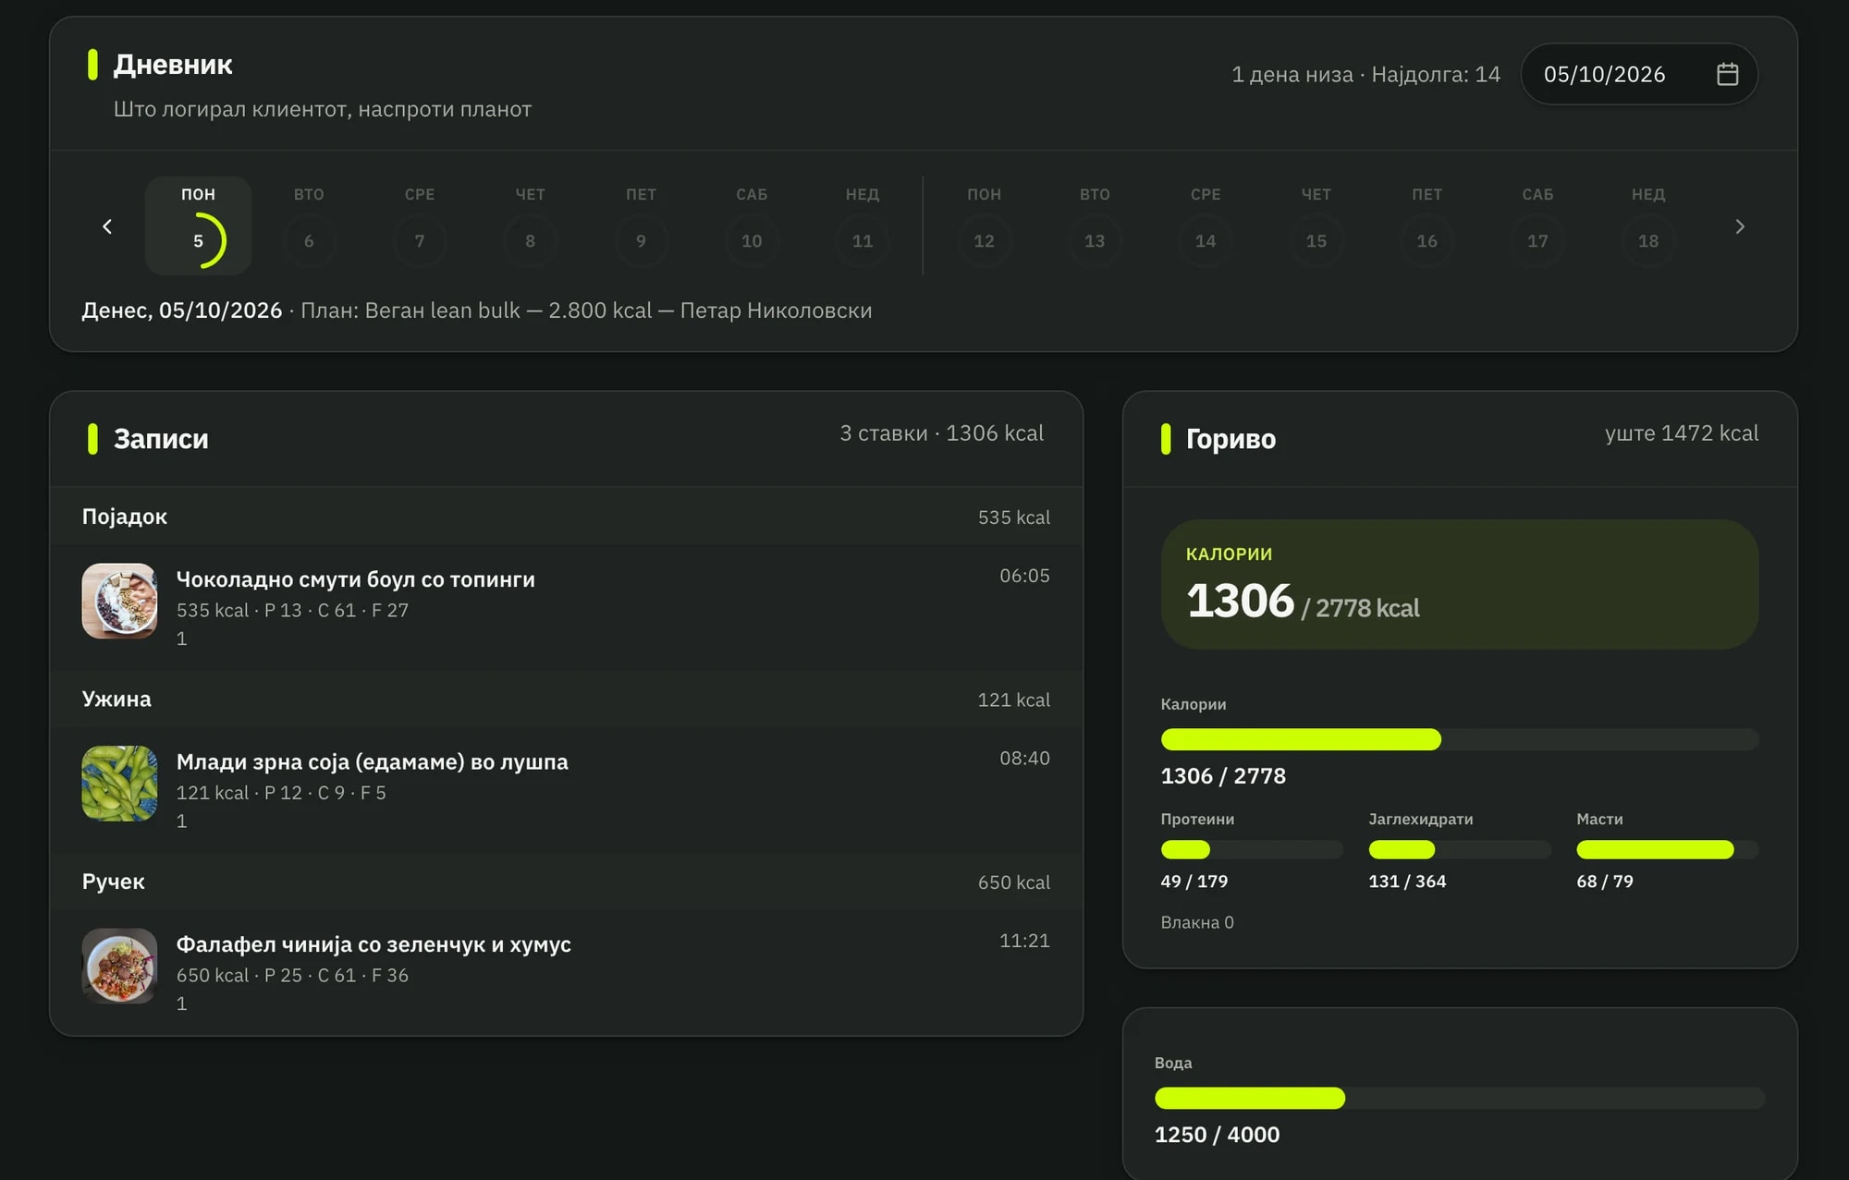Click the Ужина meal header

[x=566, y=699]
